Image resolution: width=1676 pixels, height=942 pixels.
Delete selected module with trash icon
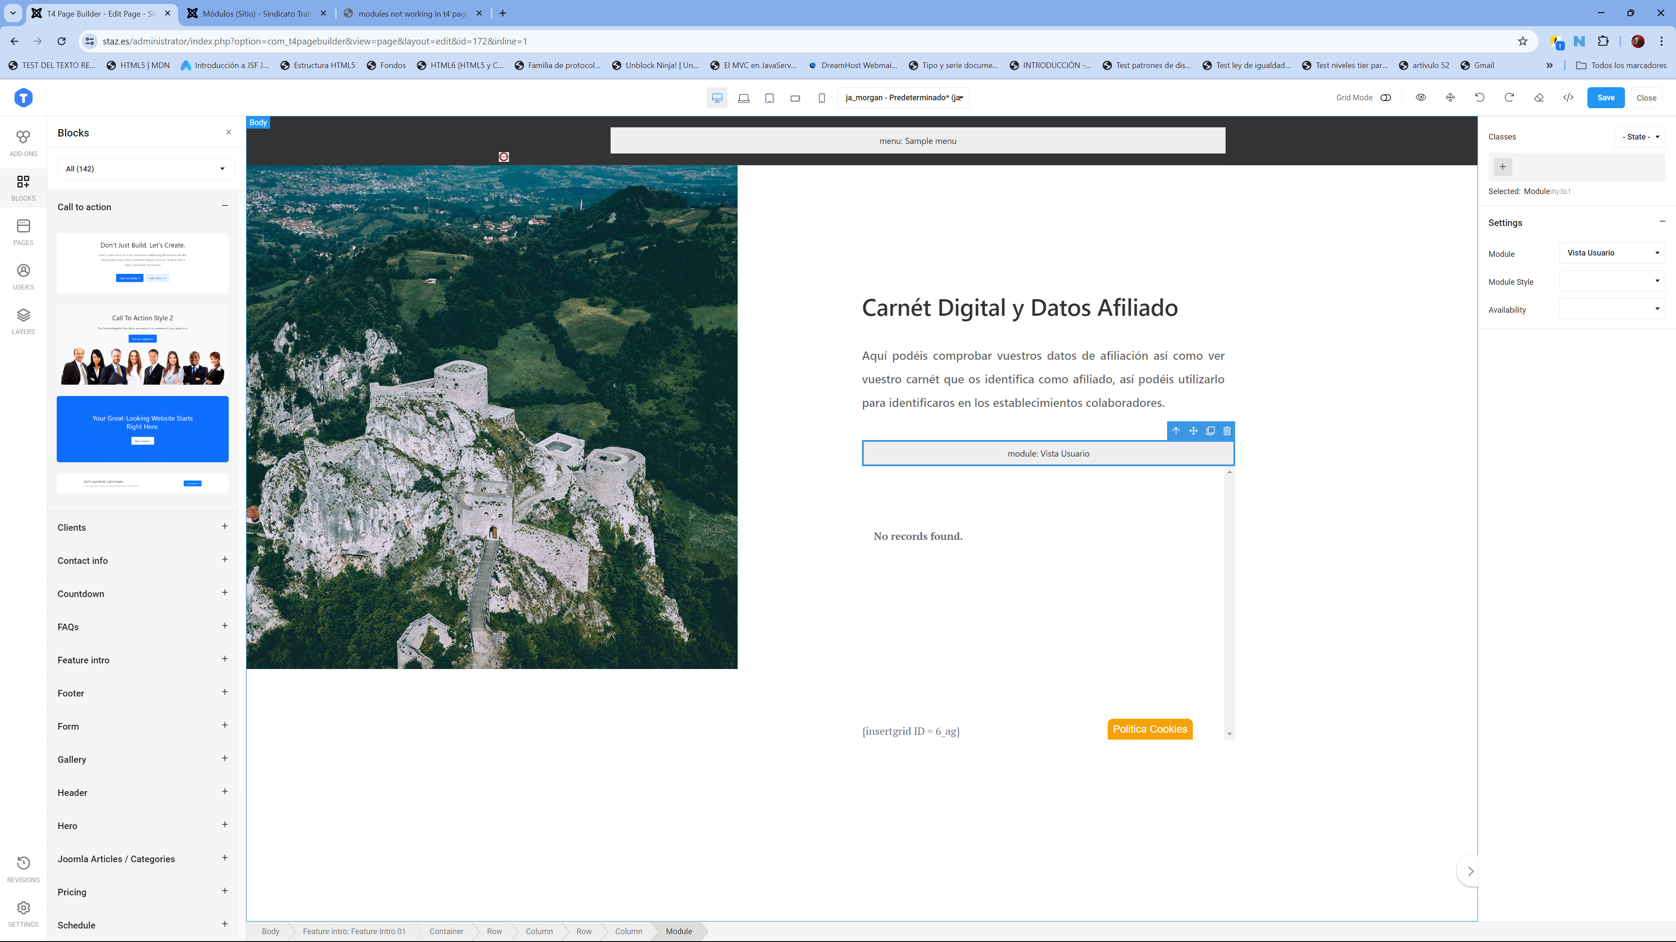1227,431
